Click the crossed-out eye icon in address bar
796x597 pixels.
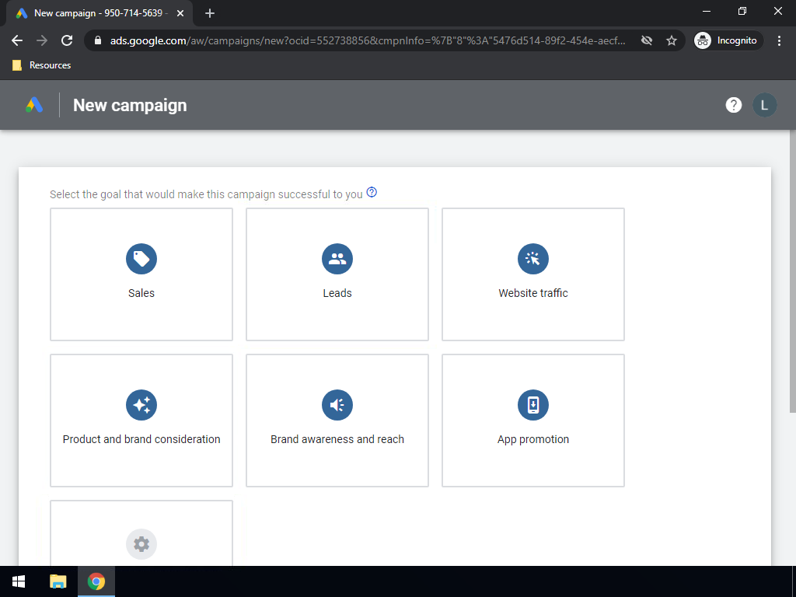click(x=647, y=40)
